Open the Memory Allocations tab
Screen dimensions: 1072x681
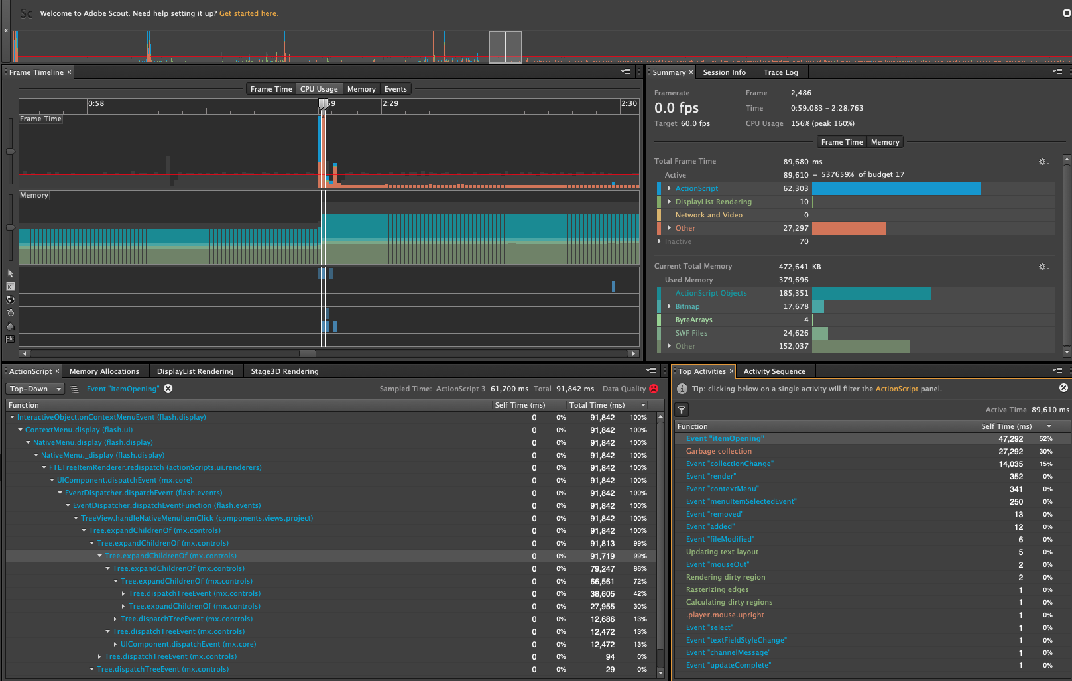[x=105, y=371]
